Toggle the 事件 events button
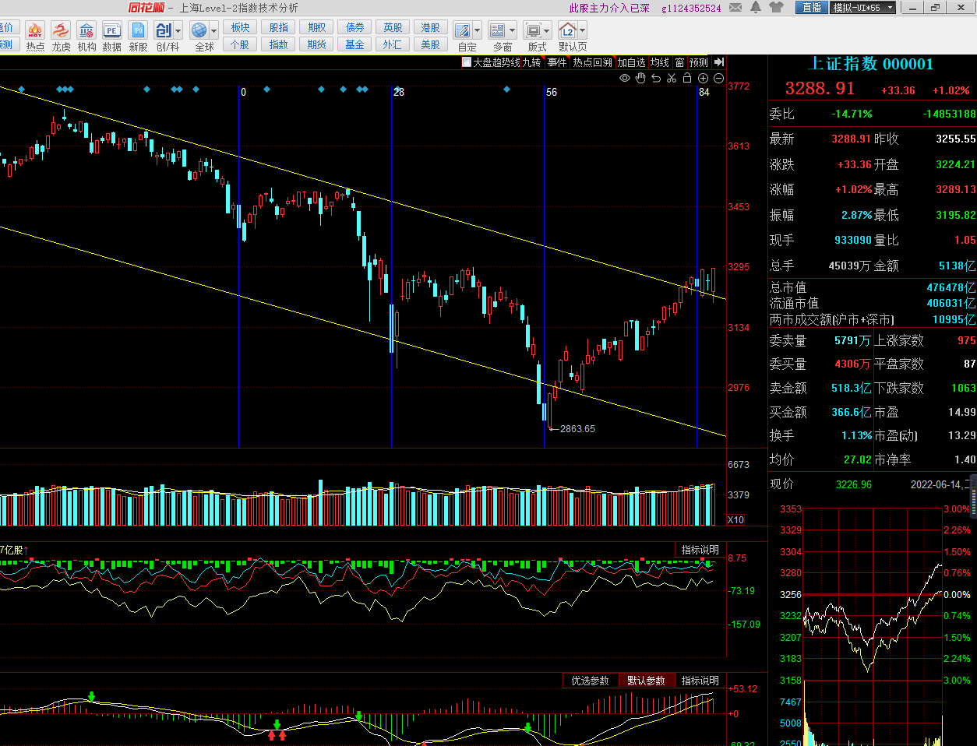 (x=557, y=62)
